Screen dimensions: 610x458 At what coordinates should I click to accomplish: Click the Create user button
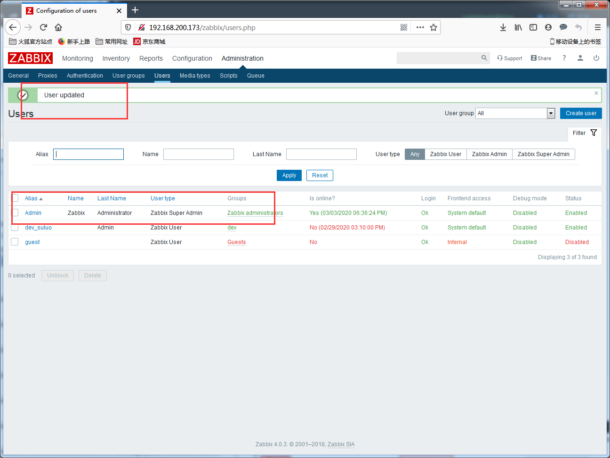(x=581, y=113)
